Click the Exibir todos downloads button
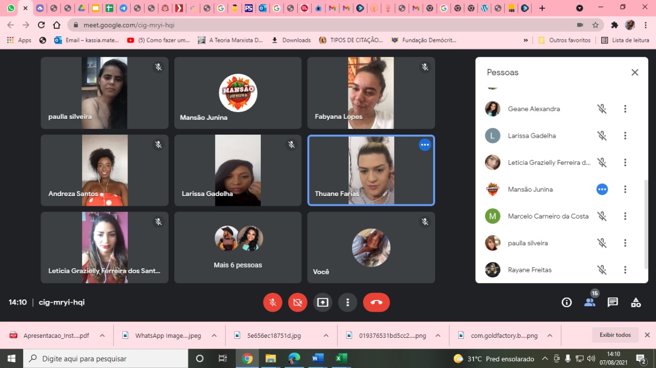656x368 pixels. click(615, 335)
